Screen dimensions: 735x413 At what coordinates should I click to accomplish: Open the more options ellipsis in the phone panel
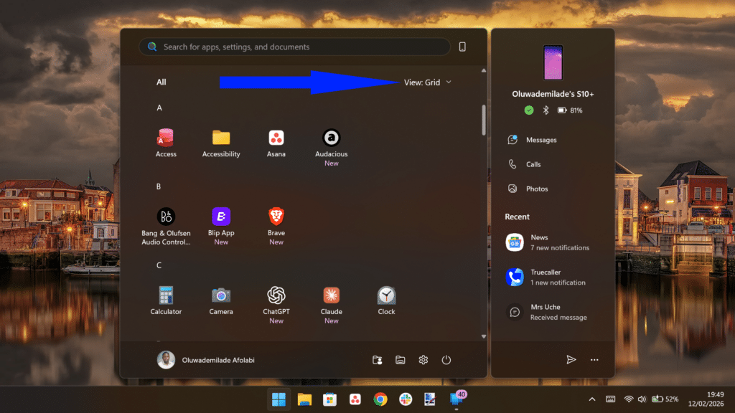pos(594,359)
